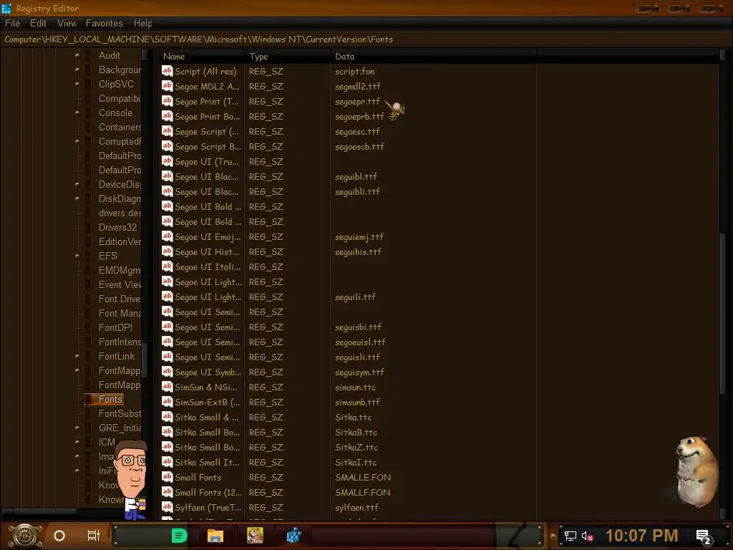Sort values by the Data column header
This screenshot has height=550, width=733.
coord(433,57)
